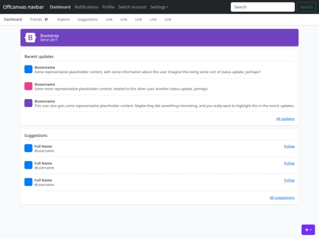The image size is (319, 239).
Task: Select Dashboard in the top dark navbar
Action: pyautogui.click(x=60, y=7)
